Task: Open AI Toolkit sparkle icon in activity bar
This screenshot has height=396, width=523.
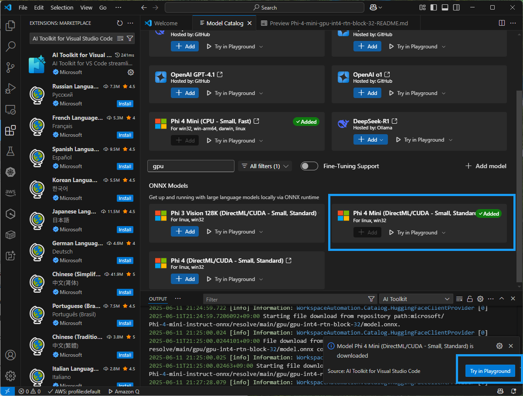Action: point(10,256)
